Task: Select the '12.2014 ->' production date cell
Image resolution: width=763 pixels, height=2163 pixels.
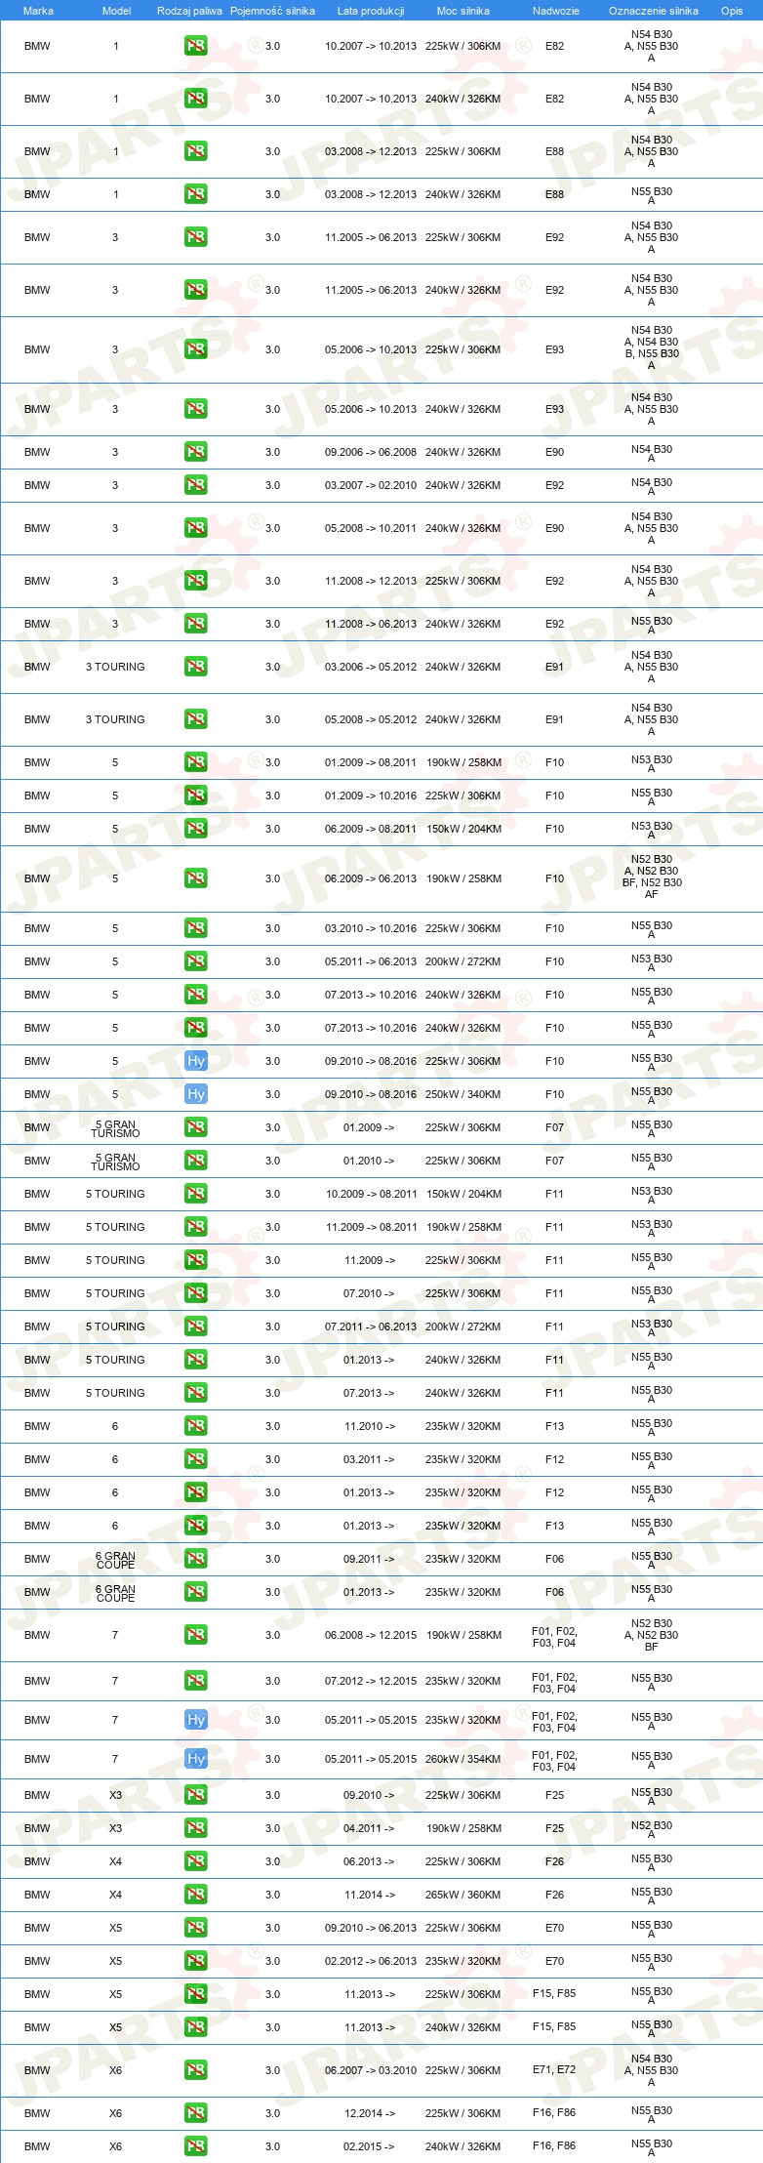Action: click(x=370, y=2113)
